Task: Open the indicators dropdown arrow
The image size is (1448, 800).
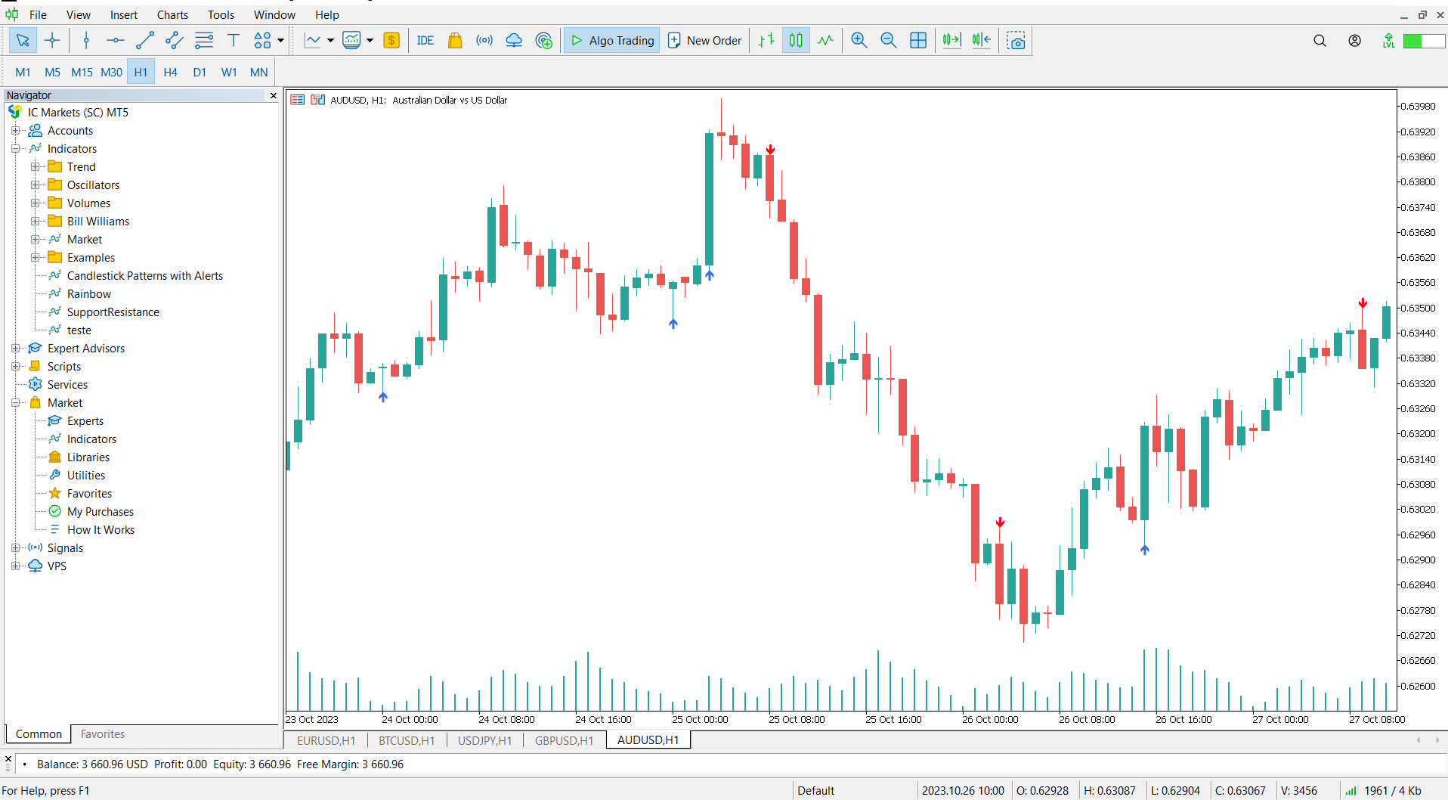Action: tap(330, 40)
